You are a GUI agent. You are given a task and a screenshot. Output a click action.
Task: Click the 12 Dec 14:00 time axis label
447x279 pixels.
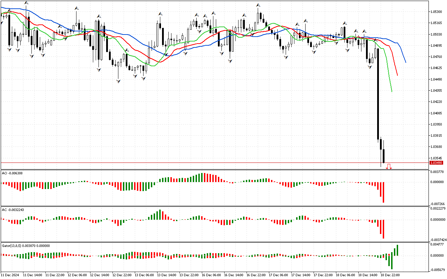coord(100,275)
